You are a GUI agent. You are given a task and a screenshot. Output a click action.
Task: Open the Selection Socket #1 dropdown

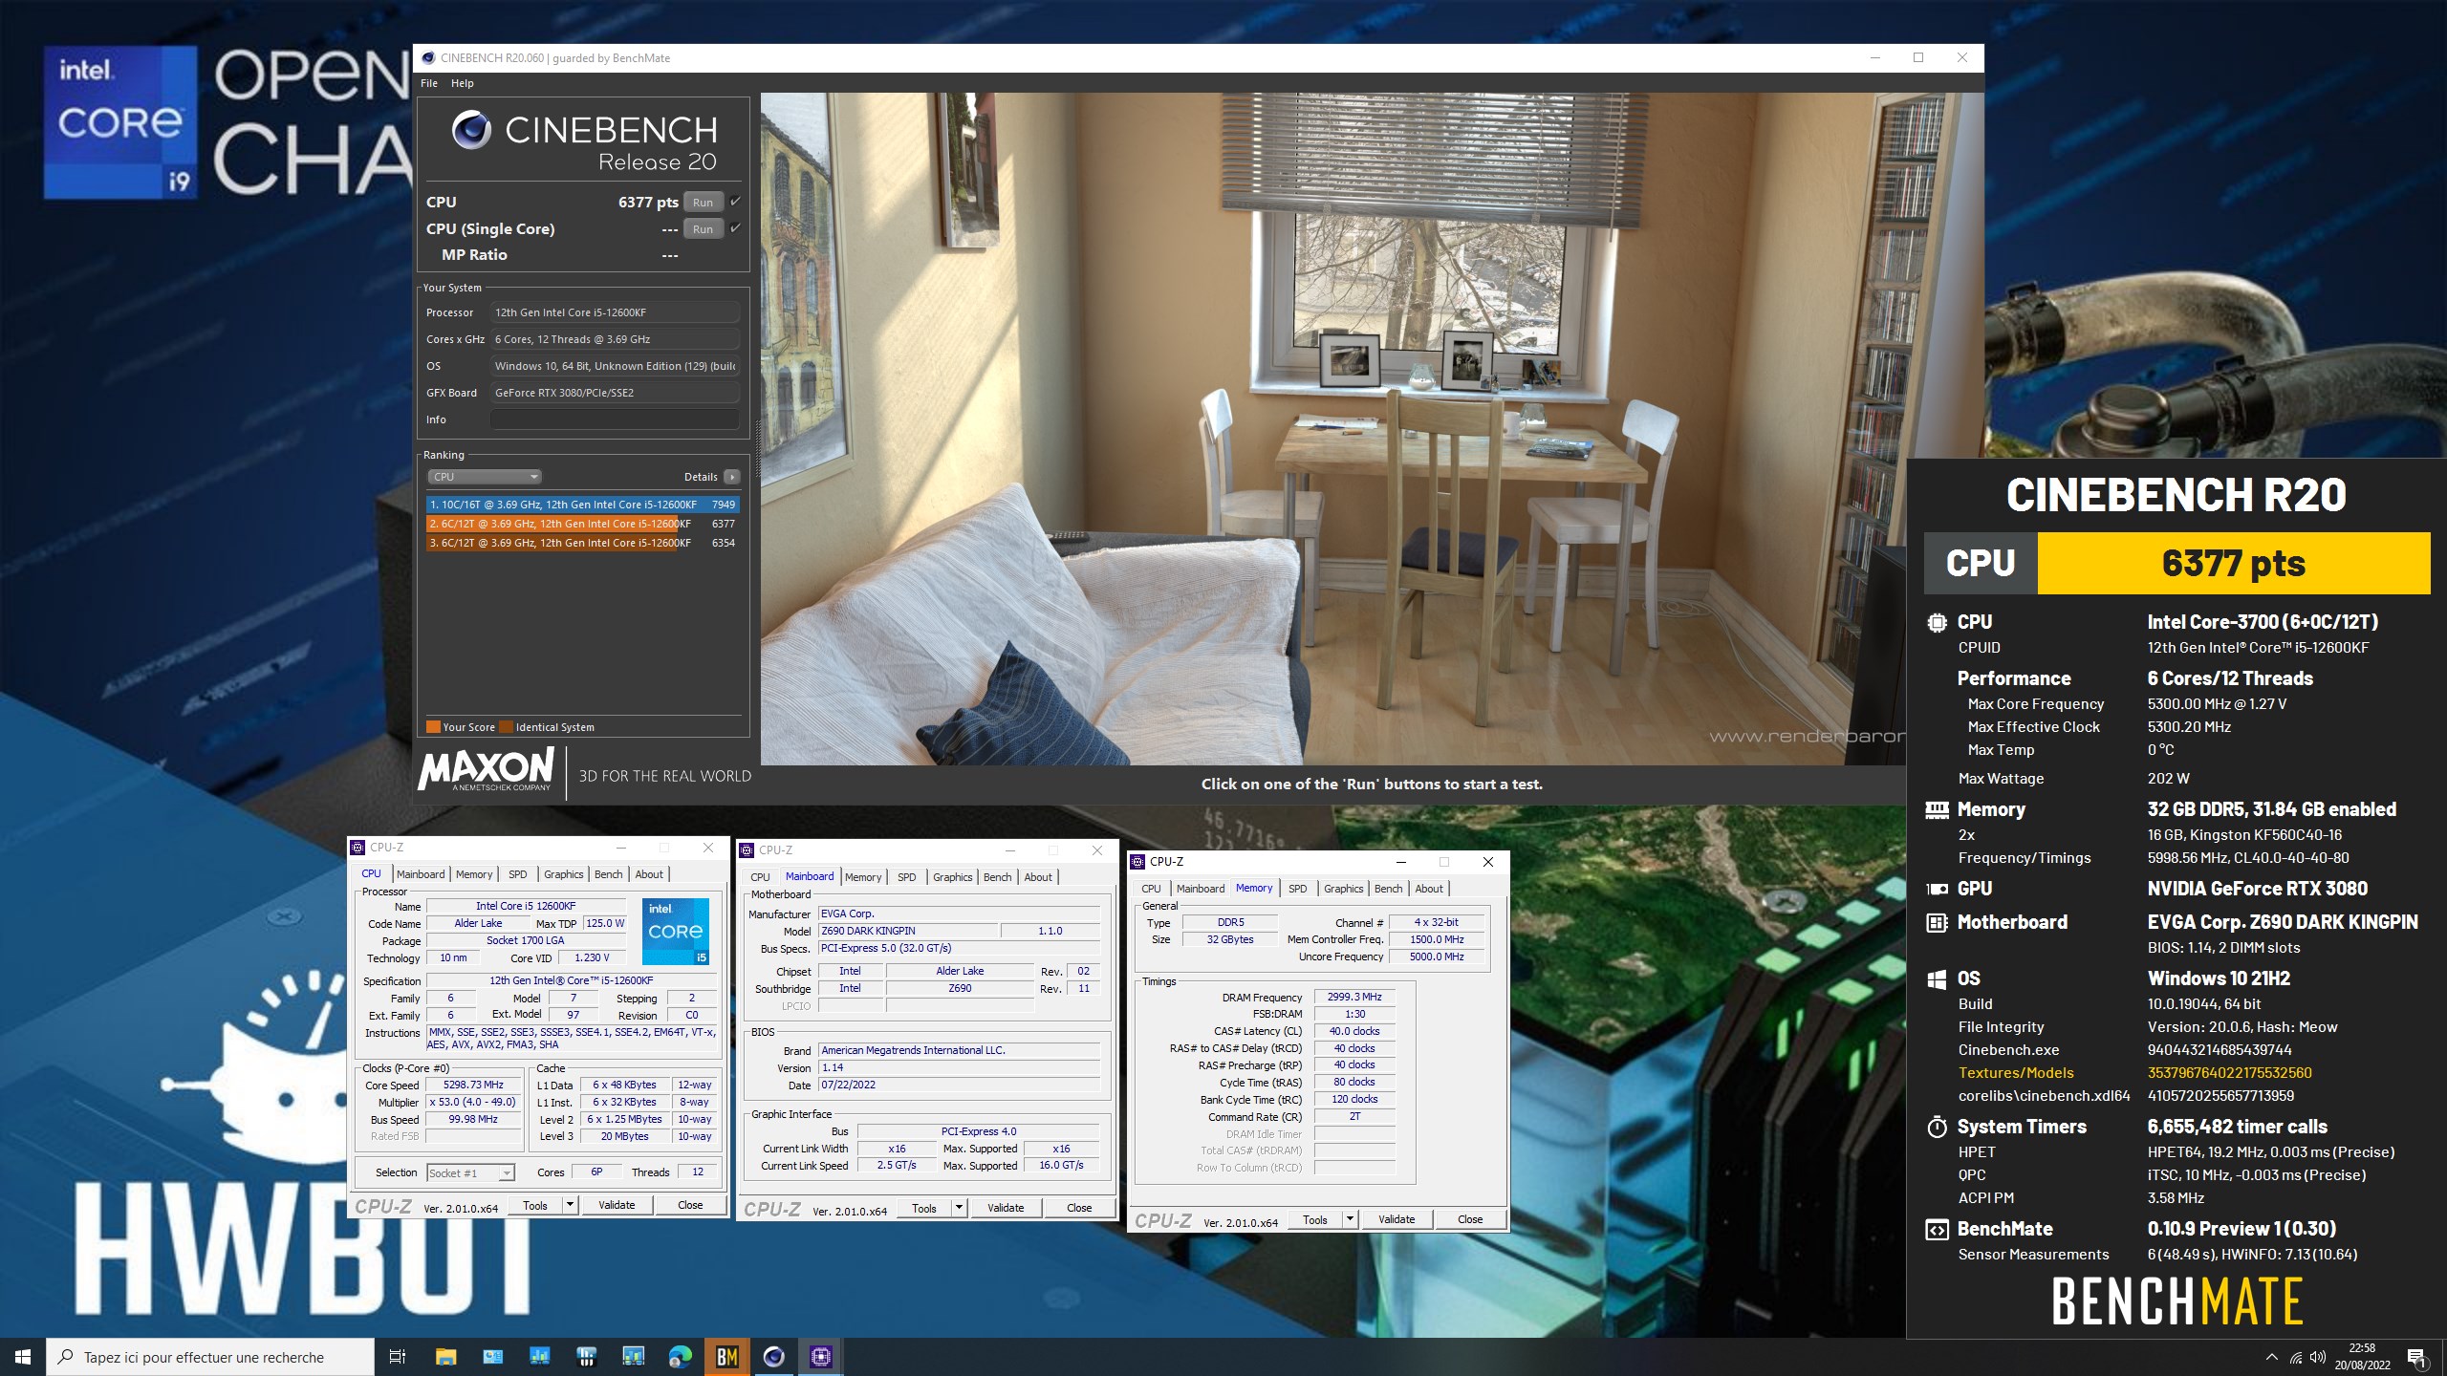(x=470, y=1172)
